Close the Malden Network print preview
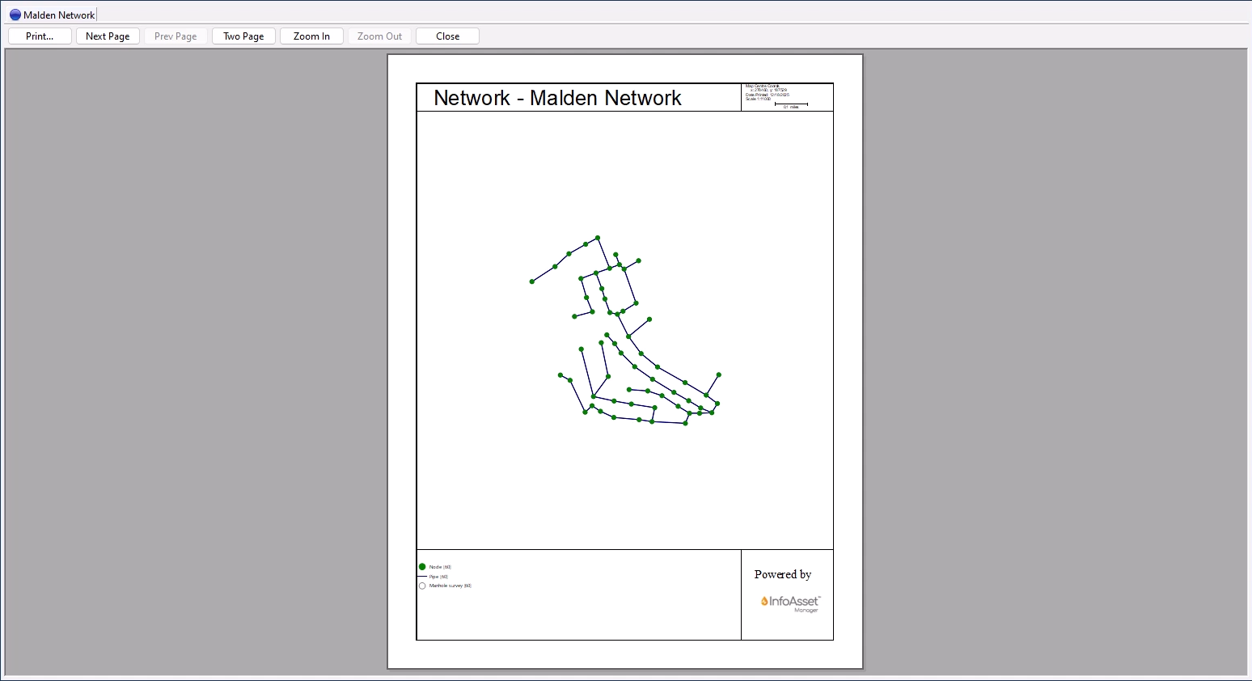 446,36
